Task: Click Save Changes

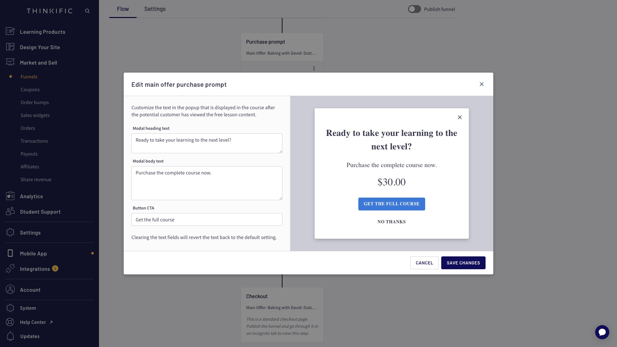Action: coord(463,262)
